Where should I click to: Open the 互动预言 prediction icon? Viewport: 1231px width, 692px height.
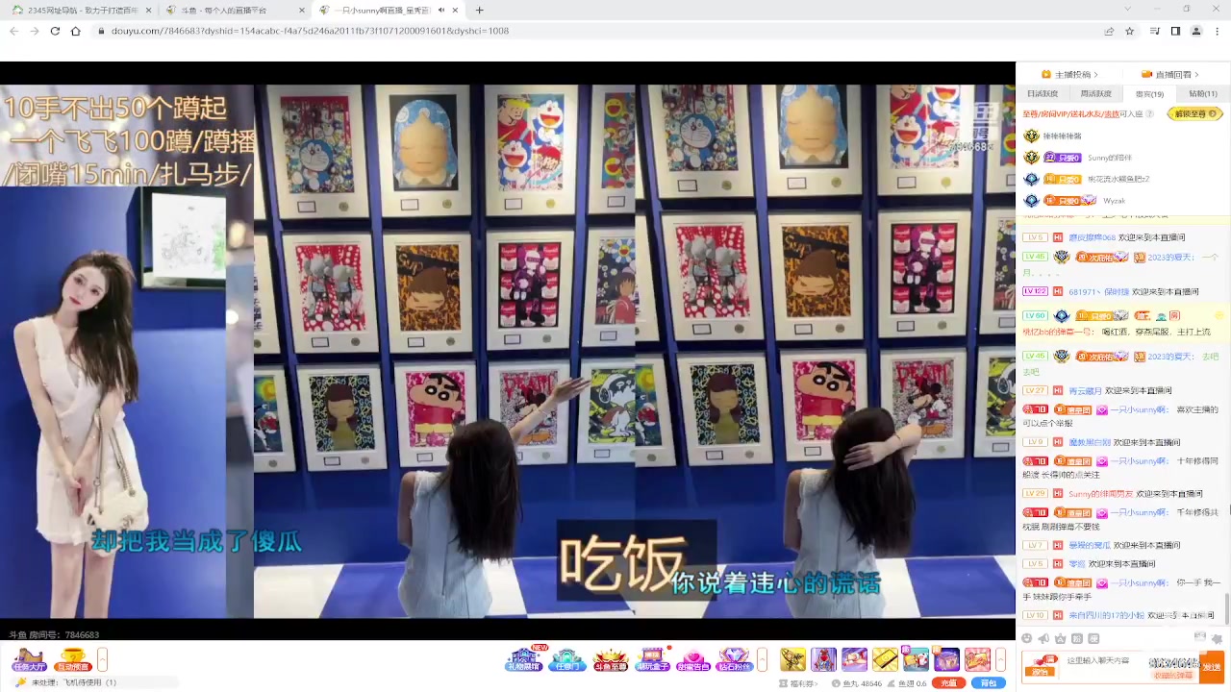(x=73, y=660)
